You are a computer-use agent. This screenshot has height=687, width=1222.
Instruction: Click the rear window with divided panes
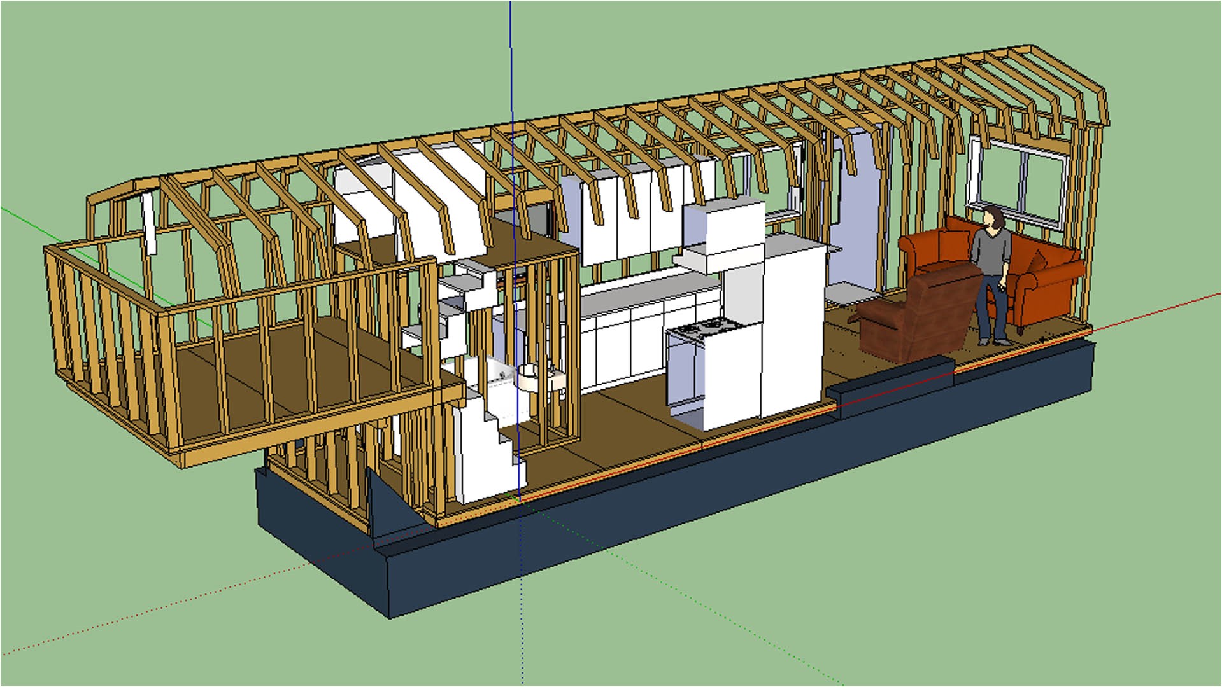click(x=1012, y=178)
